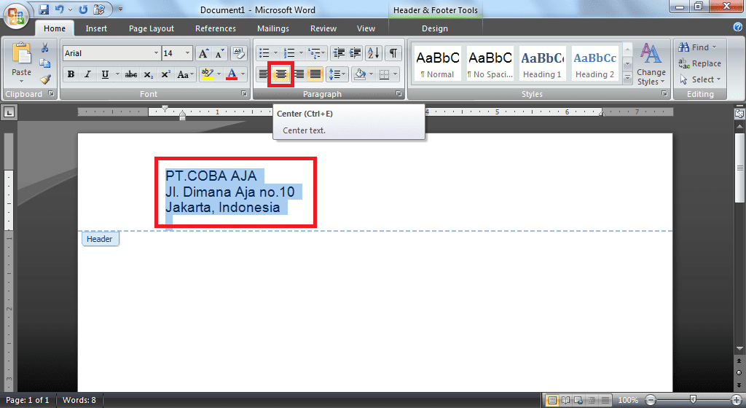Click the zoom slider handle
The width and height of the screenshot is (746, 408).
(x=693, y=400)
